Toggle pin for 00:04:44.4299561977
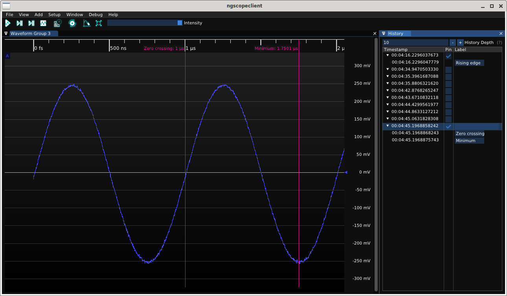The width and height of the screenshot is (507, 296). (x=448, y=105)
